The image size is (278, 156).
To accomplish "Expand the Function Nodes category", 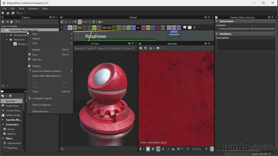I will tap(3, 120).
